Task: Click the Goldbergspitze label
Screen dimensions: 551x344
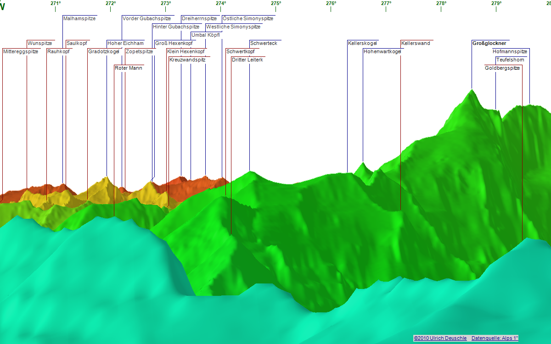Action: 502,68
